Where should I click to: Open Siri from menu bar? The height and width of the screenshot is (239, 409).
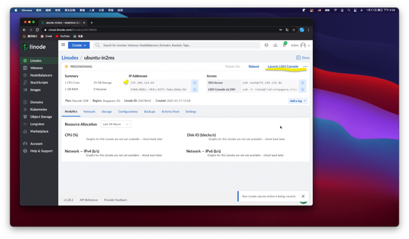pyautogui.click(x=361, y=10)
